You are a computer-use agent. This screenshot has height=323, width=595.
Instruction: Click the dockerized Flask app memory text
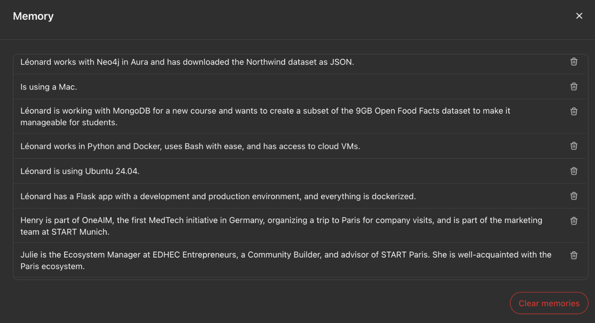[218, 196]
